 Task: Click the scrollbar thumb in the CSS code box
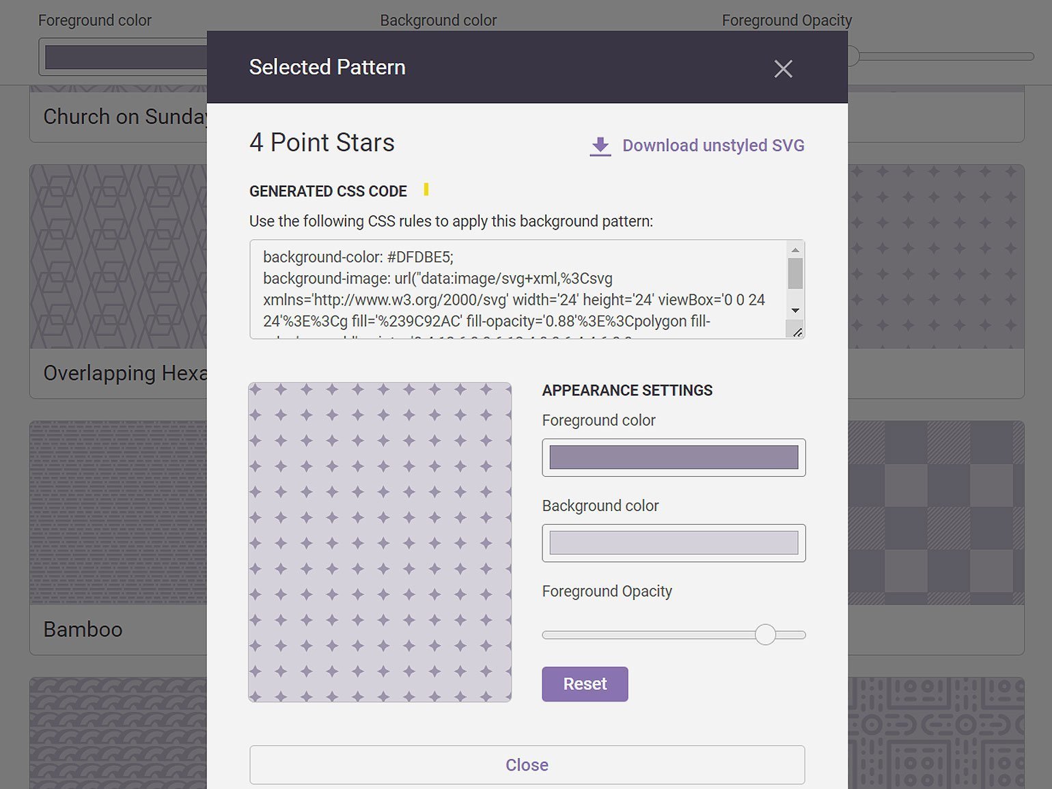pyautogui.click(x=795, y=274)
